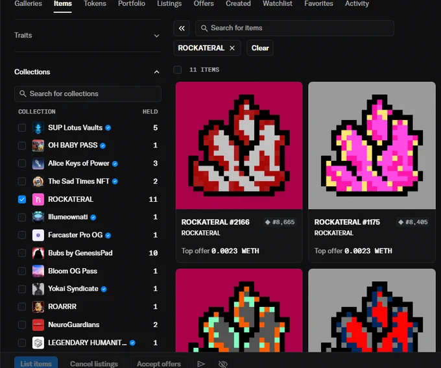Click the NeuroGuardians collection icon
The height and width of the screenshot is (368, 441).
pos(38,325)
